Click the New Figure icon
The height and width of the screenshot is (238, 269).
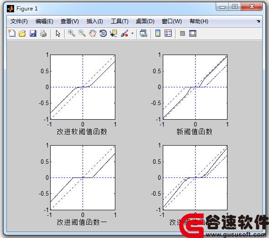click(x=12, y=33)
